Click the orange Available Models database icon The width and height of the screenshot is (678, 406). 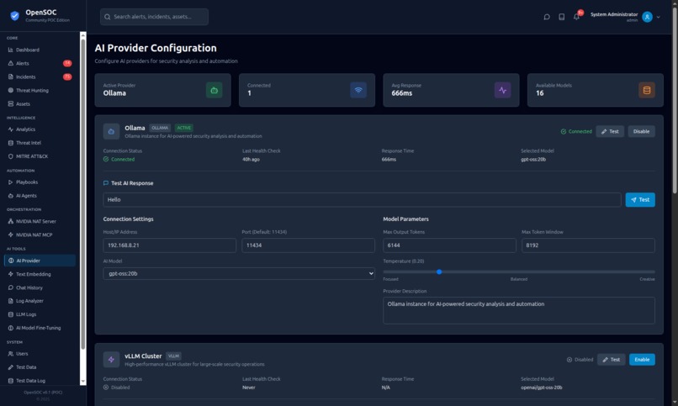pos(647,90)
